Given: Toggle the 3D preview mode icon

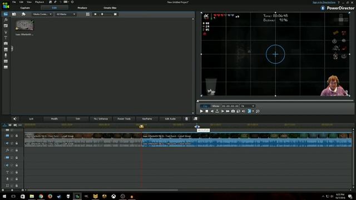Looking at the screenshot, I should [x=249, y=111].
